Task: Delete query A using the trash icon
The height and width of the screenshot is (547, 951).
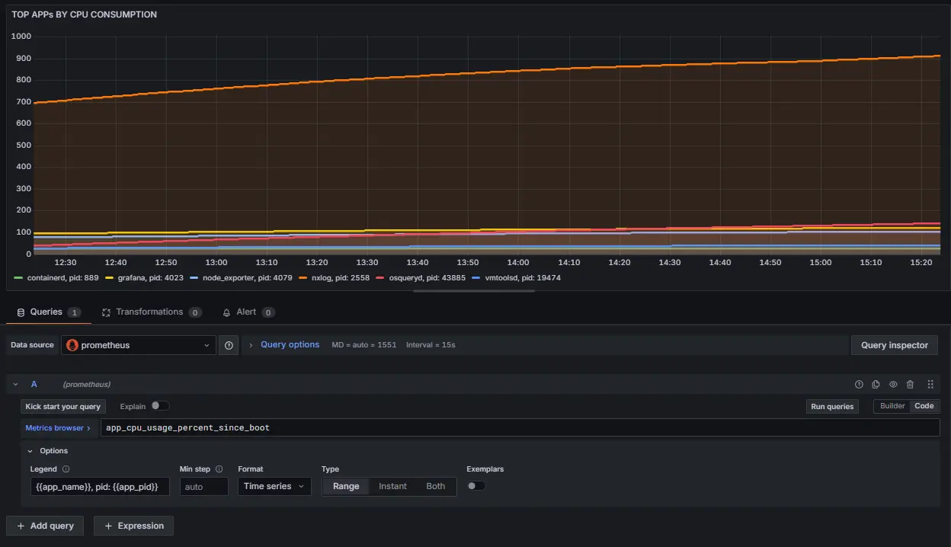Action: click(910, 385)
